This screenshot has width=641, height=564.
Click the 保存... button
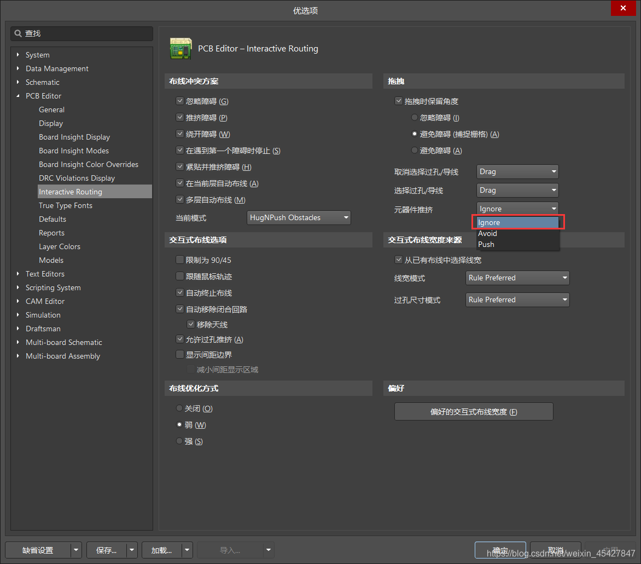coord(106,550)
